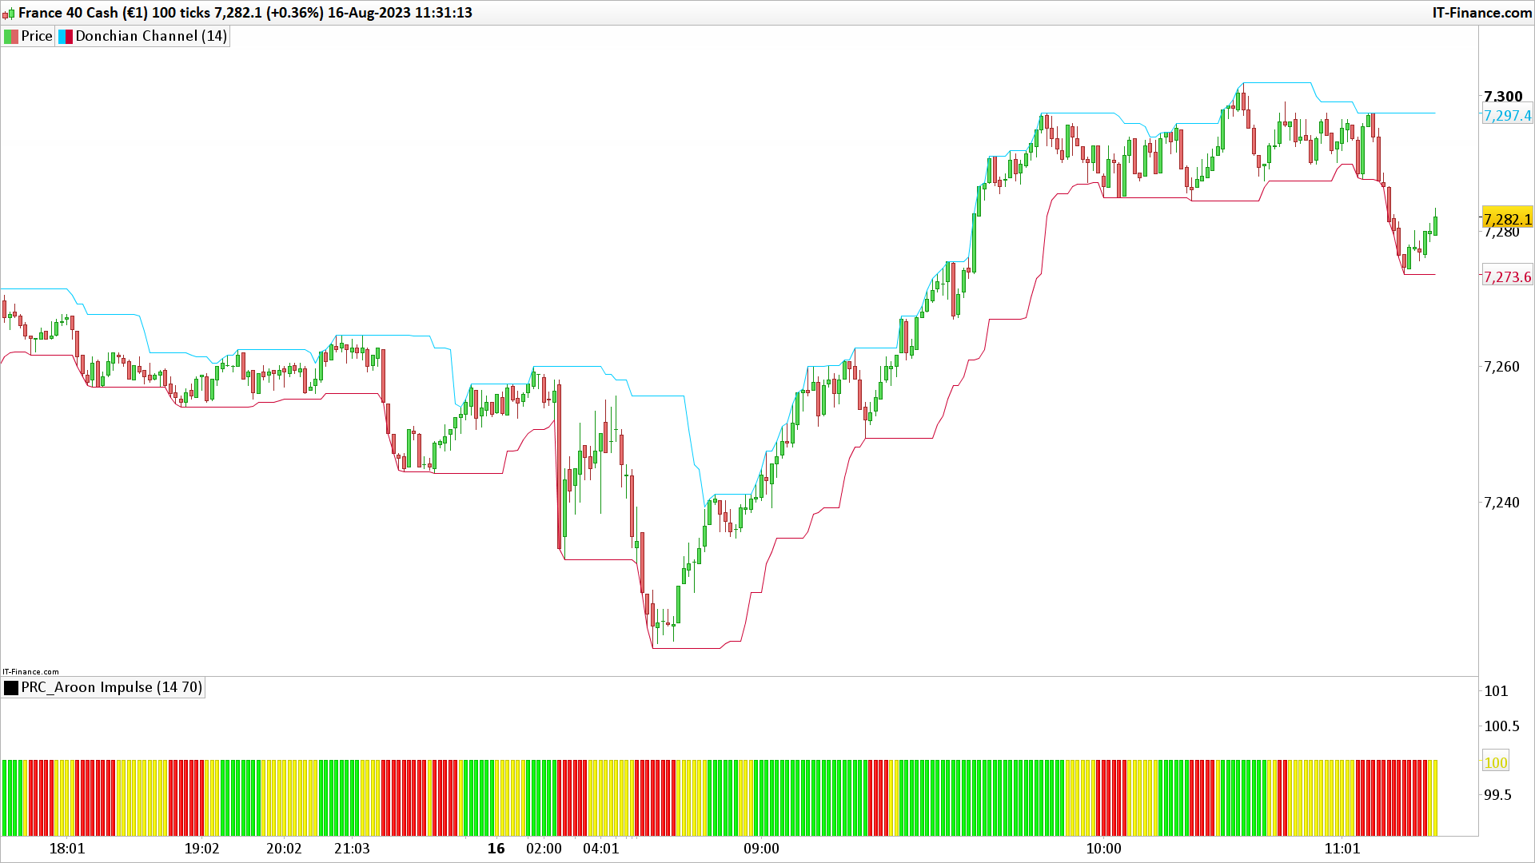This screenshot has height=863, width=1535.
Task: Click the yellow indicator value 100 label
Action: pyautogui.click(x=1495, y=762)
